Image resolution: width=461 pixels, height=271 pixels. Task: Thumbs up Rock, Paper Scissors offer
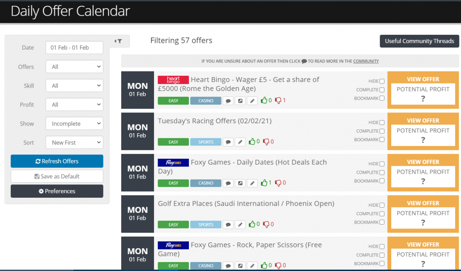pos(264,265)
